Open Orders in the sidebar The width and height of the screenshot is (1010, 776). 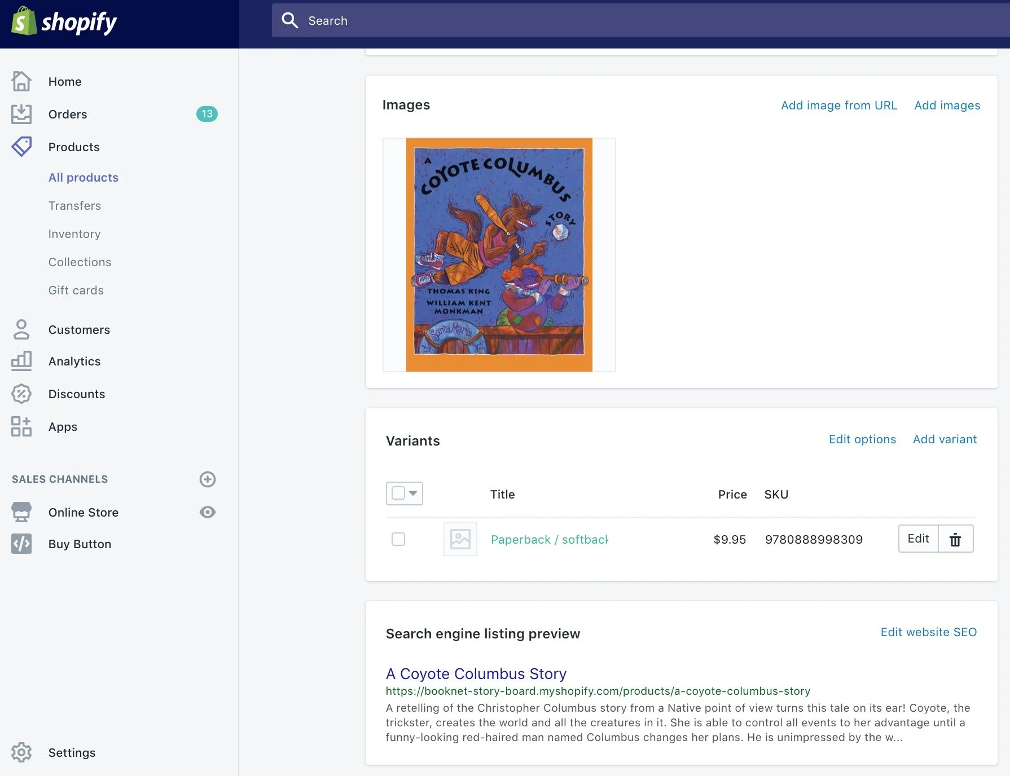pyautogui.click(x=68, y=114)
